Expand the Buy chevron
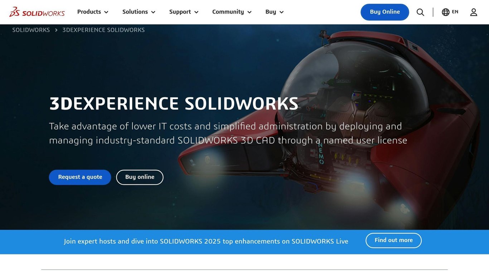The height and width of the screenshot is (274, 489). click(281, 12)
